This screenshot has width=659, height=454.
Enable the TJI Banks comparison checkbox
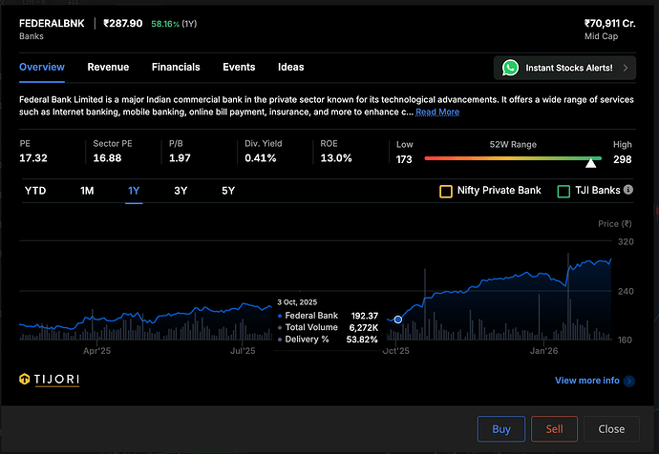pos(563,191)
